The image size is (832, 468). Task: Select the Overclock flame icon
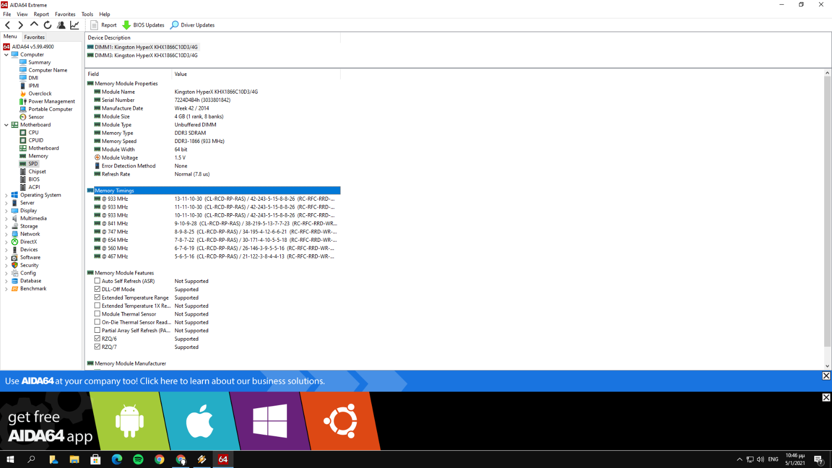click(23, 94)
